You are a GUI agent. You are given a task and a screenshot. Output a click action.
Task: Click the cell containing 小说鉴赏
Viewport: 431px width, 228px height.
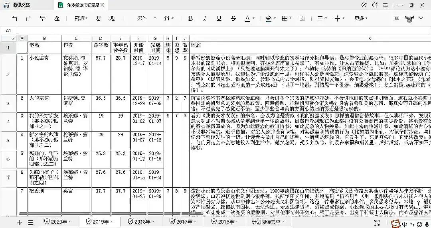[45, 75]
